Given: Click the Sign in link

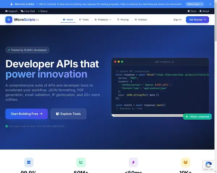Looking at the screenshot, I should (177, 19).
